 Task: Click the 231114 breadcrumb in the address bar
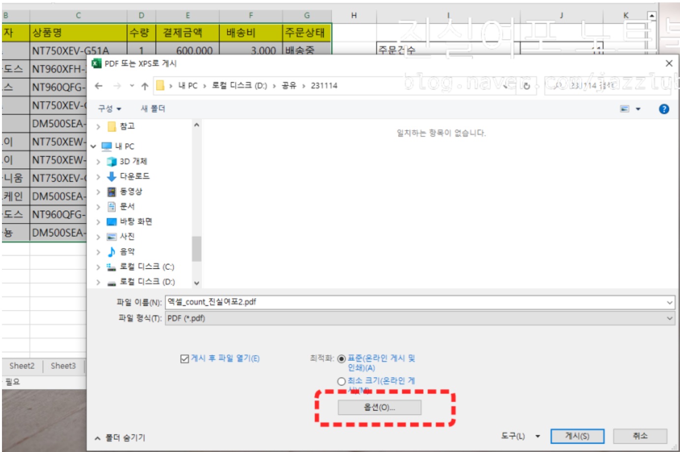[324, 86]
